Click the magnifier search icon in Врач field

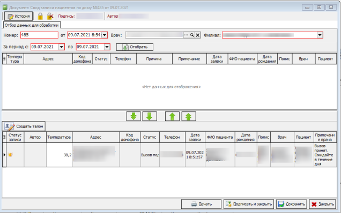point(192,35)
